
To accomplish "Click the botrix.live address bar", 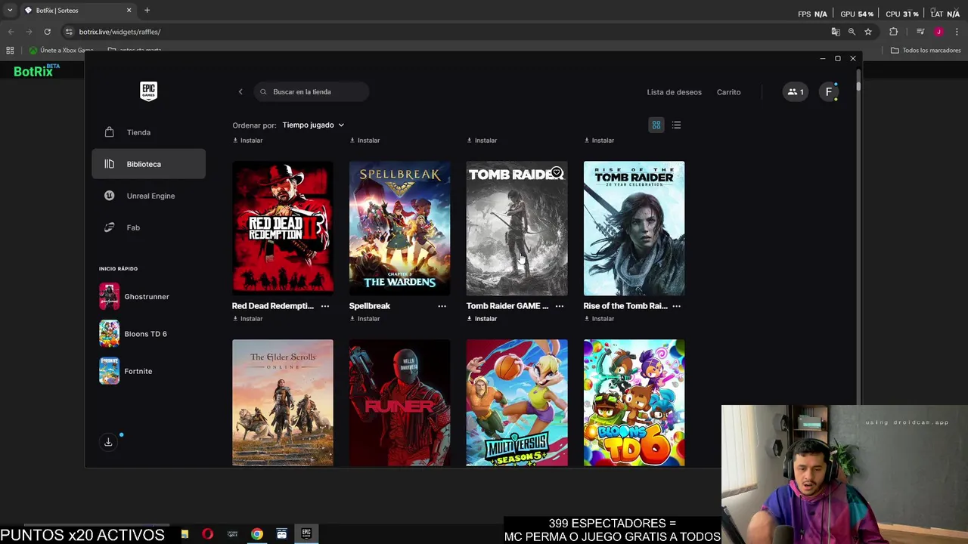I will tap(446, 32).
